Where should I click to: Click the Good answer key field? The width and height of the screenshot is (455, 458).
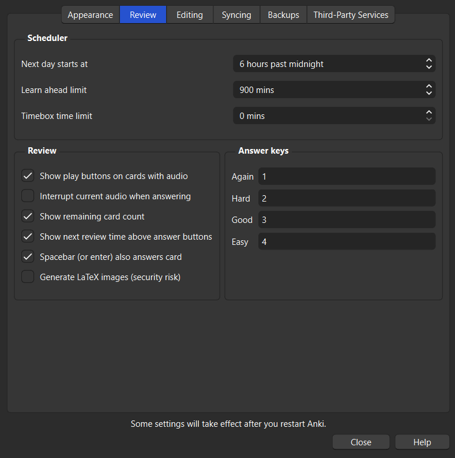click(347, 219)
